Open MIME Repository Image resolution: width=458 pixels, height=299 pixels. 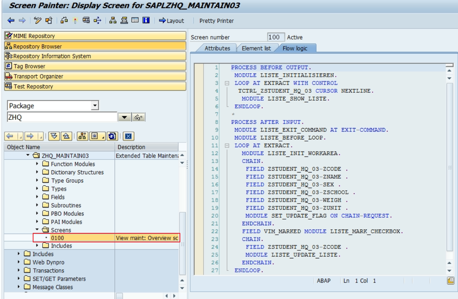(x=95, y=36)
